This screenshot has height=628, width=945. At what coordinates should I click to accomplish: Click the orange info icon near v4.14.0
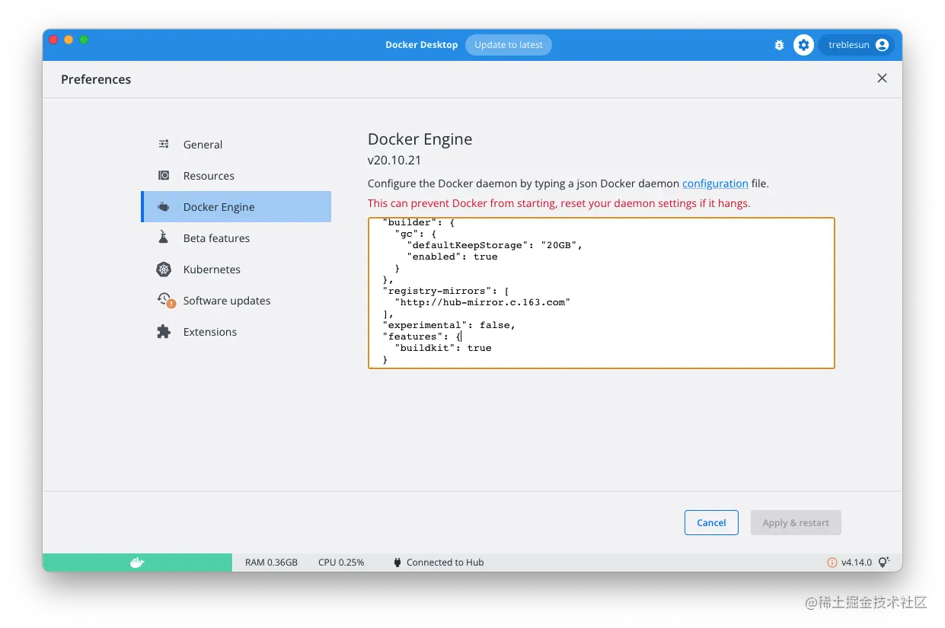(832, 563)
